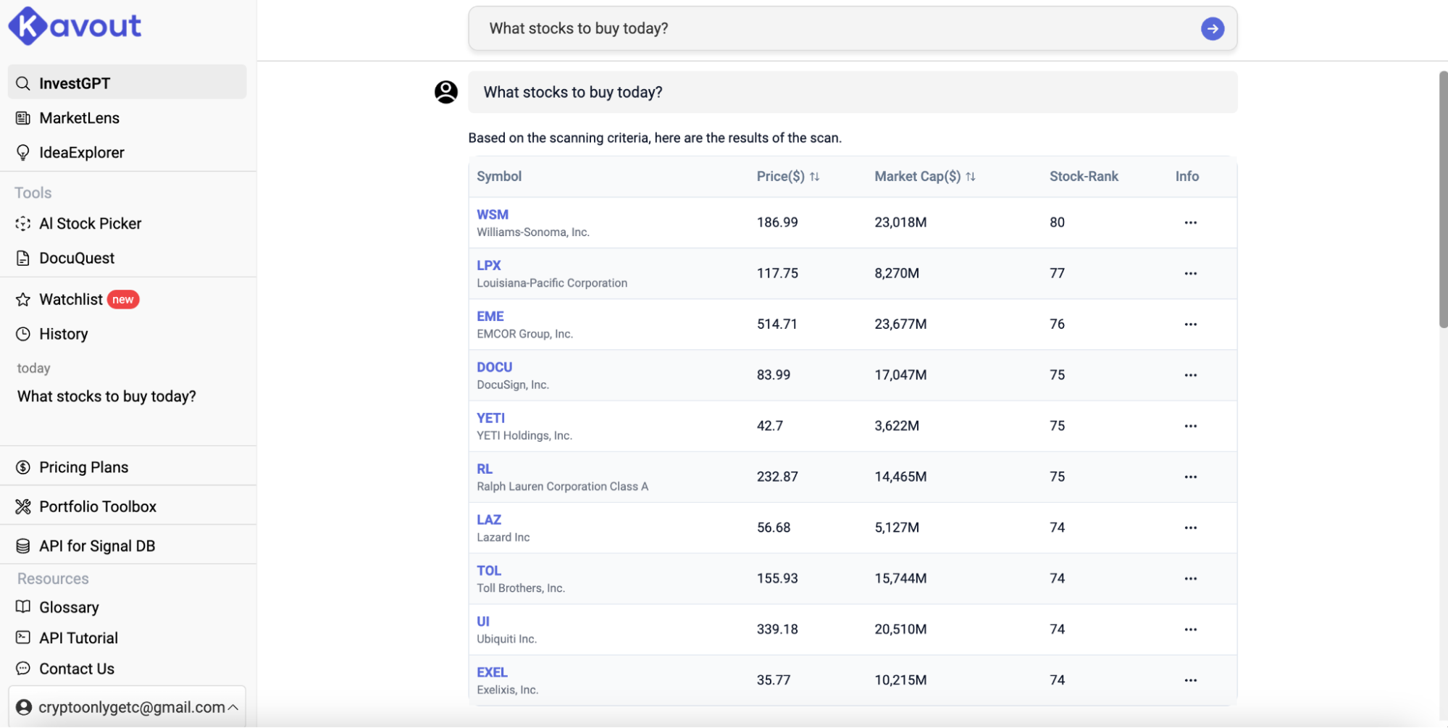This screenshot has width=1448, height=728.
Task: Click the Glossary book icon
Action: point(23,607)
